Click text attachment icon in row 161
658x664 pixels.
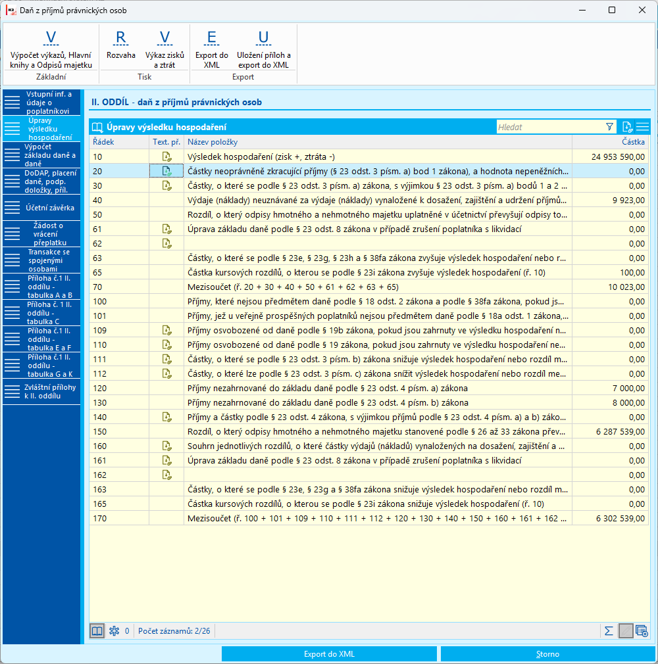pyautogui.click(x=166, y=460)
